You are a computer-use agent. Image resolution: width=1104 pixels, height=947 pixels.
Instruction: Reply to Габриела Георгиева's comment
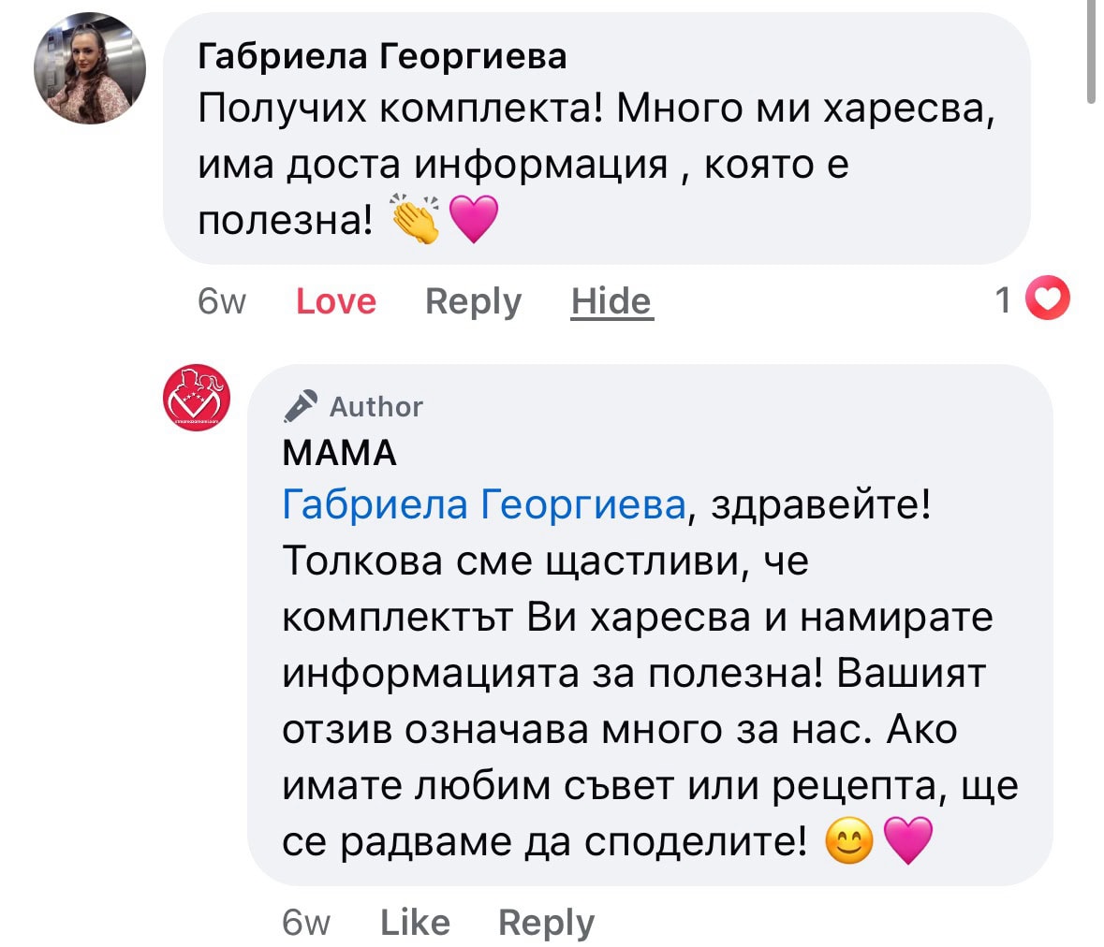(x=473, y=301)
